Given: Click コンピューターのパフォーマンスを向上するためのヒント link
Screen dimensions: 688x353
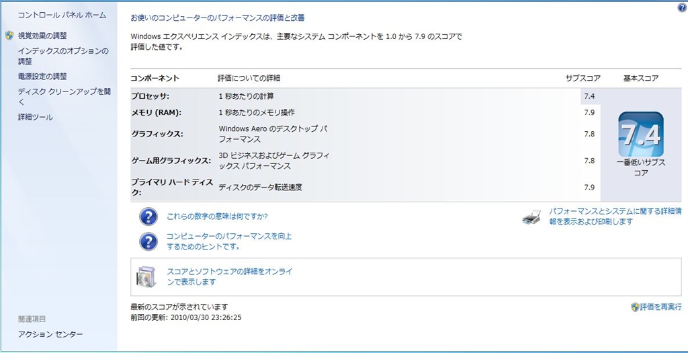Looking at the screenshot, I should tap(229, 241).
